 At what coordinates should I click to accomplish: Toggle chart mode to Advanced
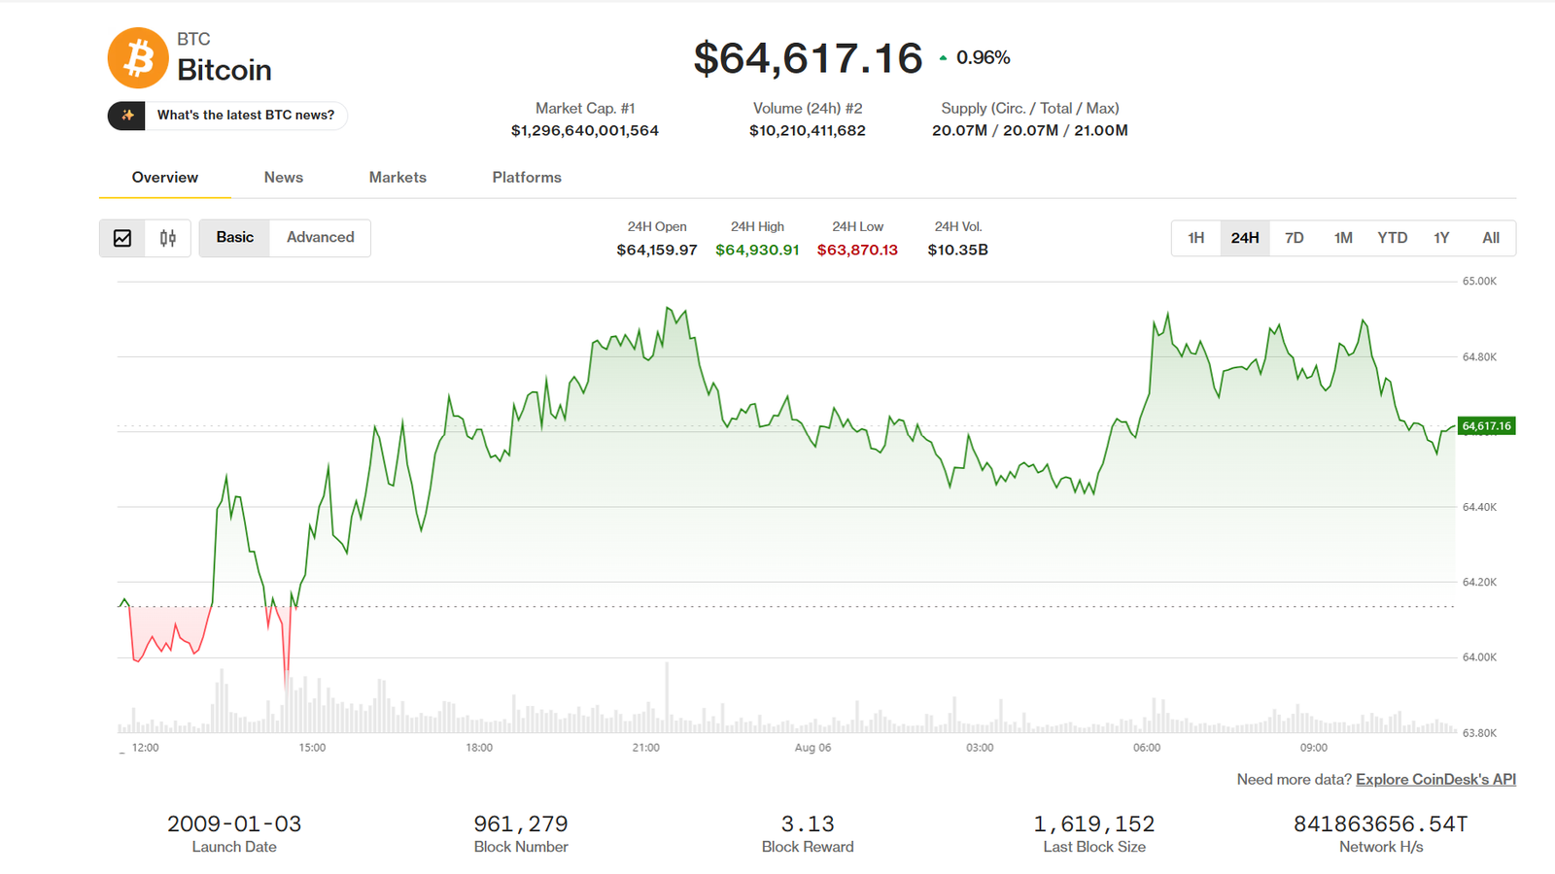(x=320, y=238)
